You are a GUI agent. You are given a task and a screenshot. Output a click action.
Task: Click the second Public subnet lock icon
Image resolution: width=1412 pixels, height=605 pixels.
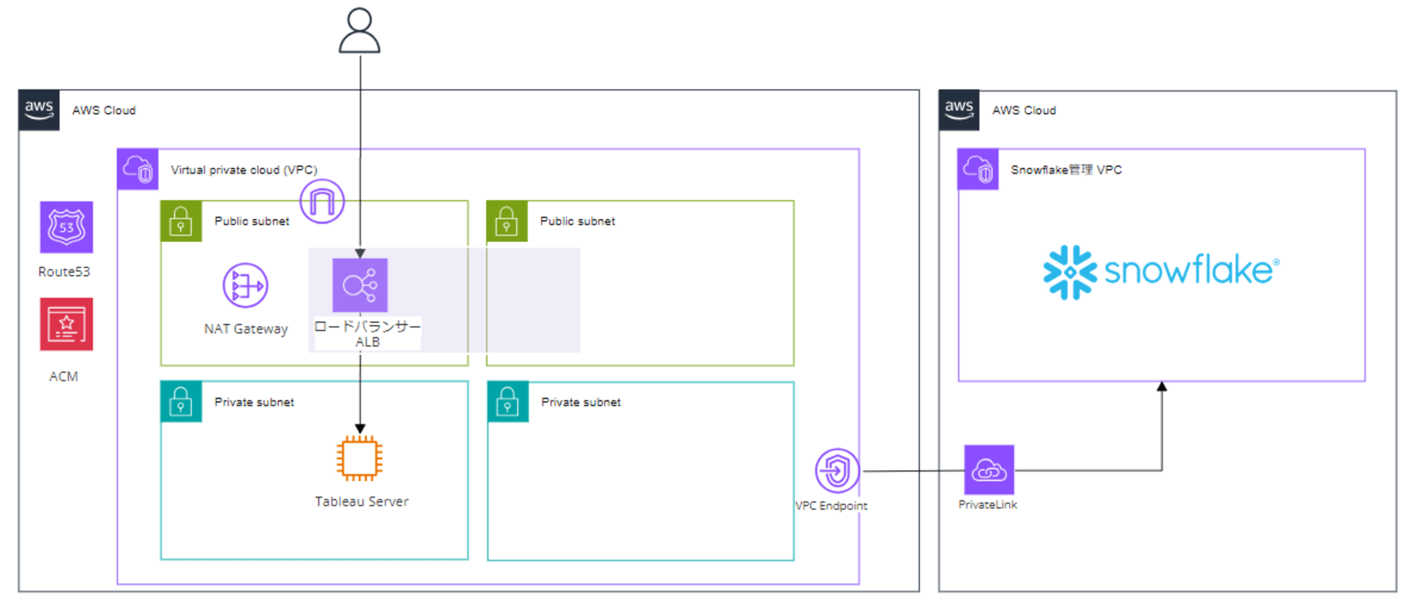(507, 221)
